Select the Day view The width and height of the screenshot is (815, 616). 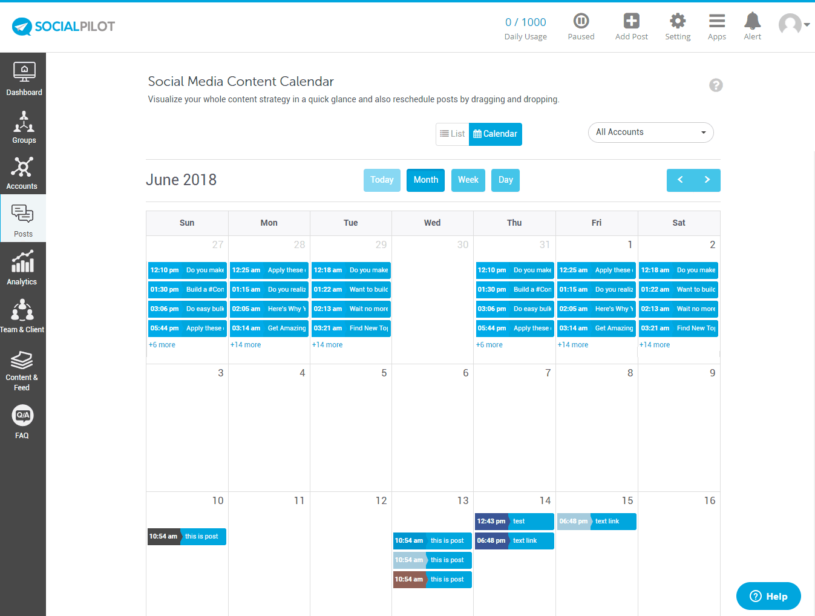pyautogui.click(x=505, y=180)
